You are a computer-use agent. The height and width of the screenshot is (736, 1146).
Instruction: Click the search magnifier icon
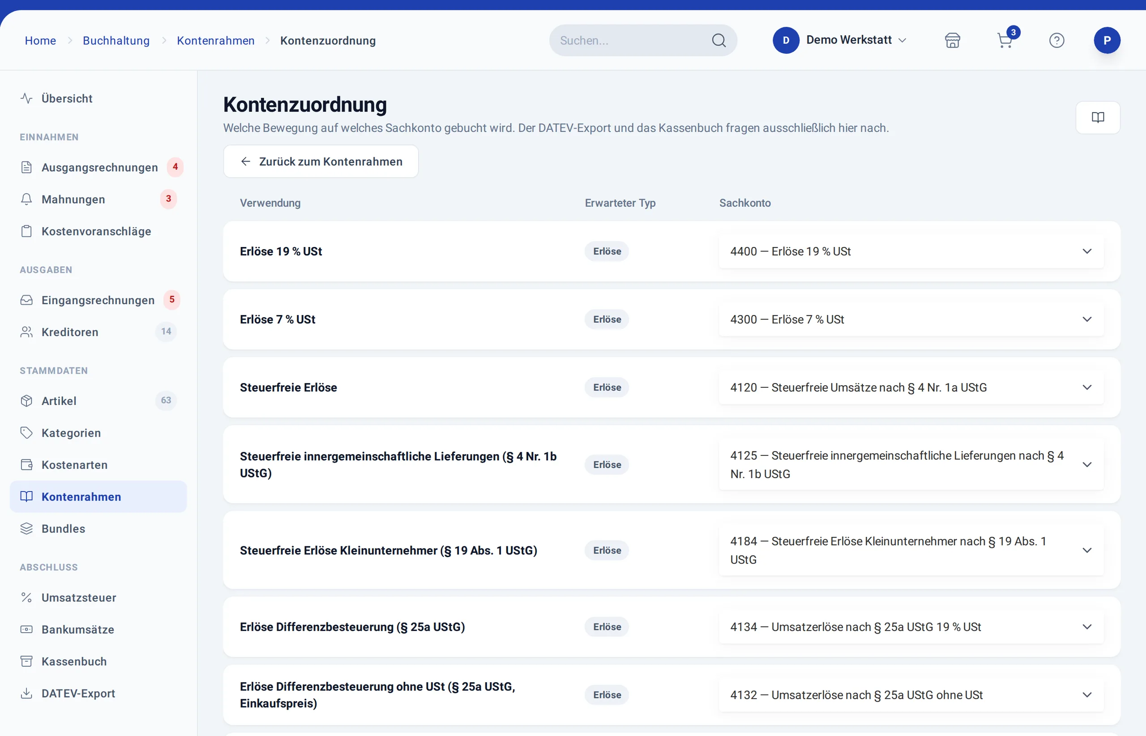coord(718,40)
